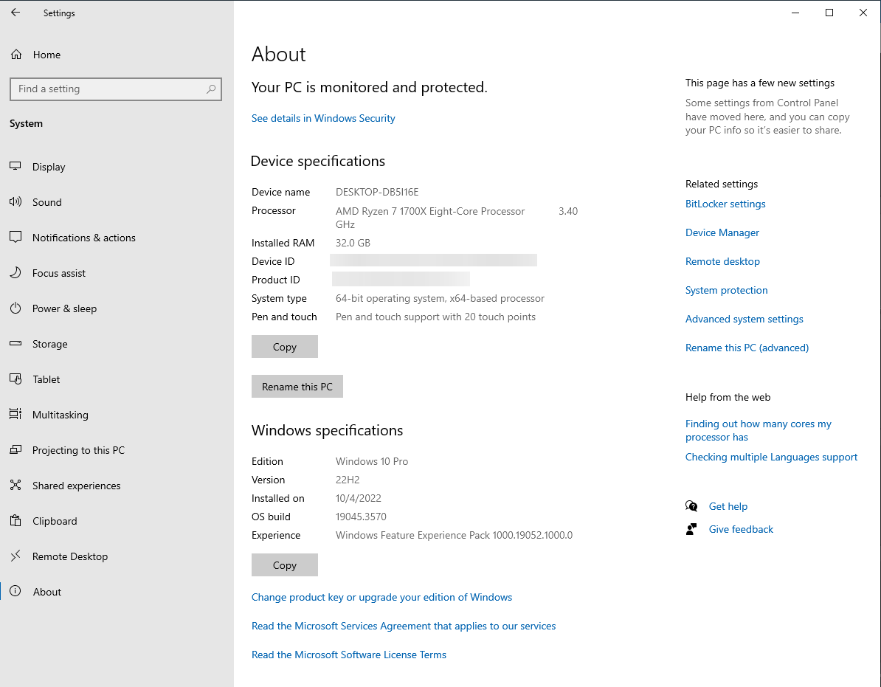Click Rename this PC (advanced)
Viewport: 881px width, 687px height.
point(747,348)
